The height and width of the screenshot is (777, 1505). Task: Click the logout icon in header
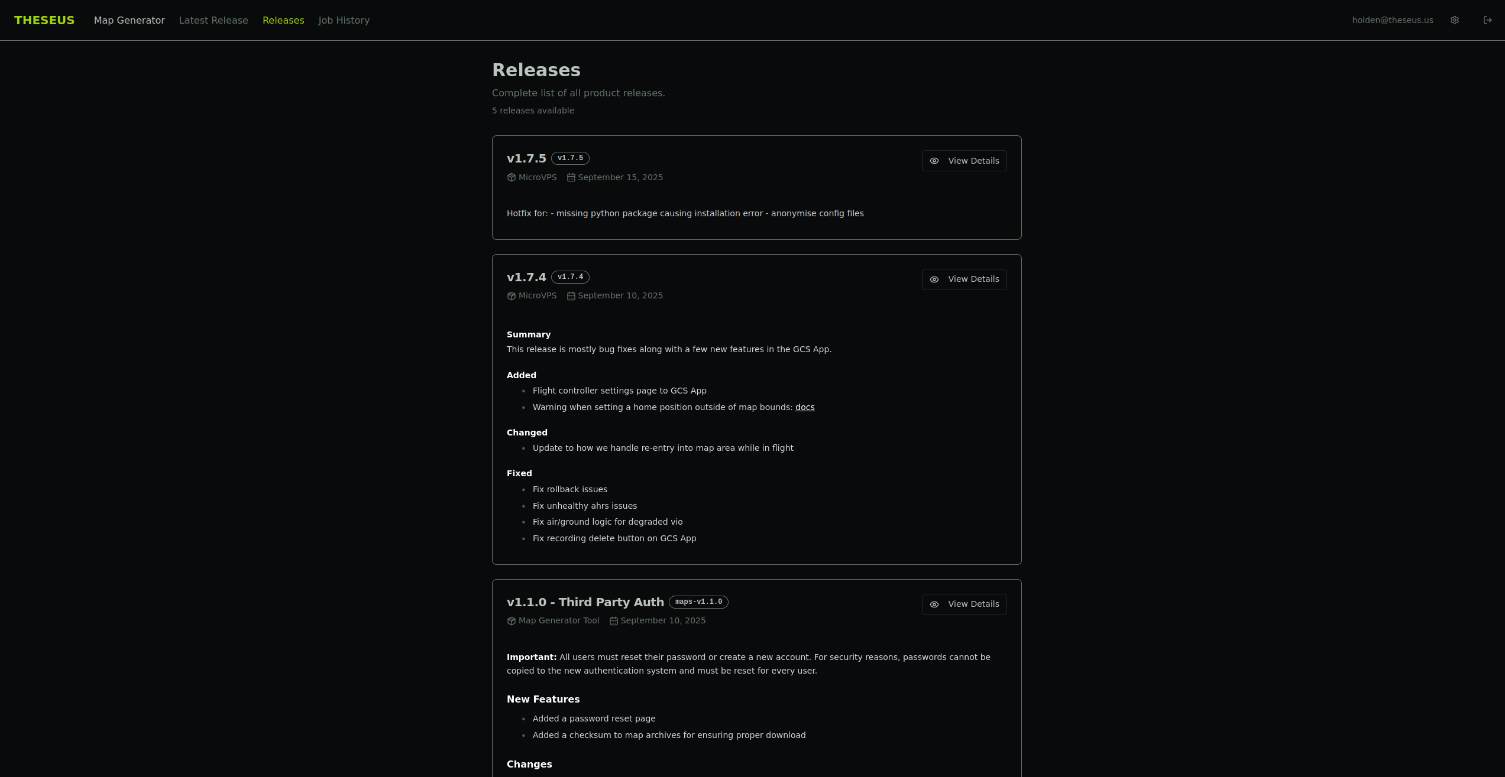click(x=1487, y=20)
